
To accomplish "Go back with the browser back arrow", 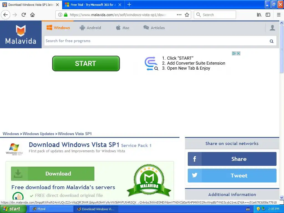I will pos(6,15).
